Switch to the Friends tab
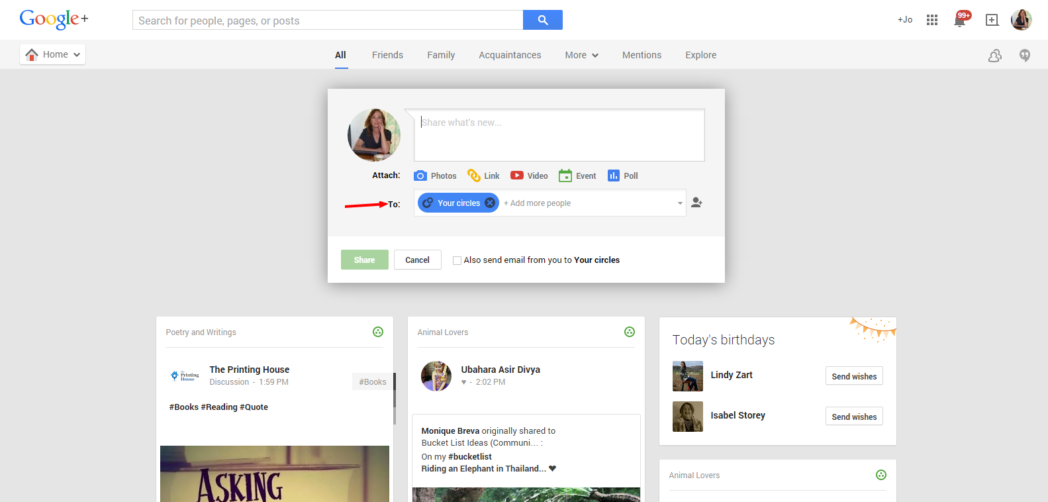This screenshot has width=1048, height=502. [x=387, y=55]
